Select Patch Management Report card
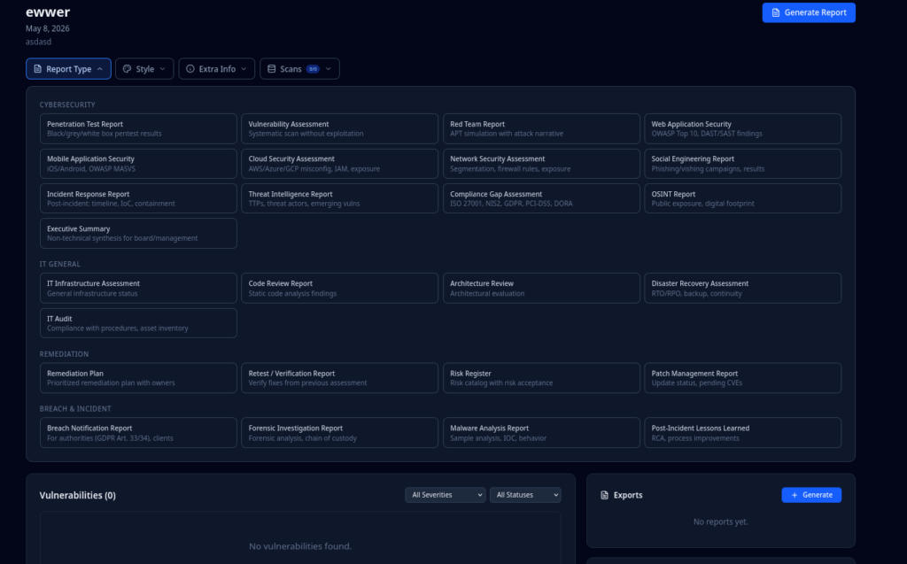 pos(743,378)
